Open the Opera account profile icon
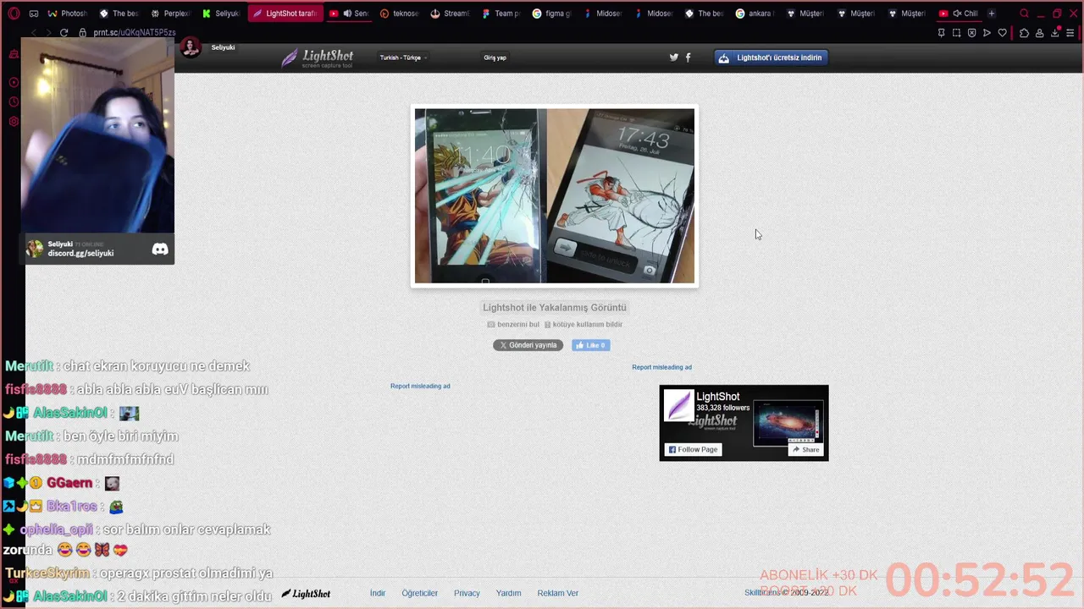This screenshot has height=609, width=1084. (1039, 33)
